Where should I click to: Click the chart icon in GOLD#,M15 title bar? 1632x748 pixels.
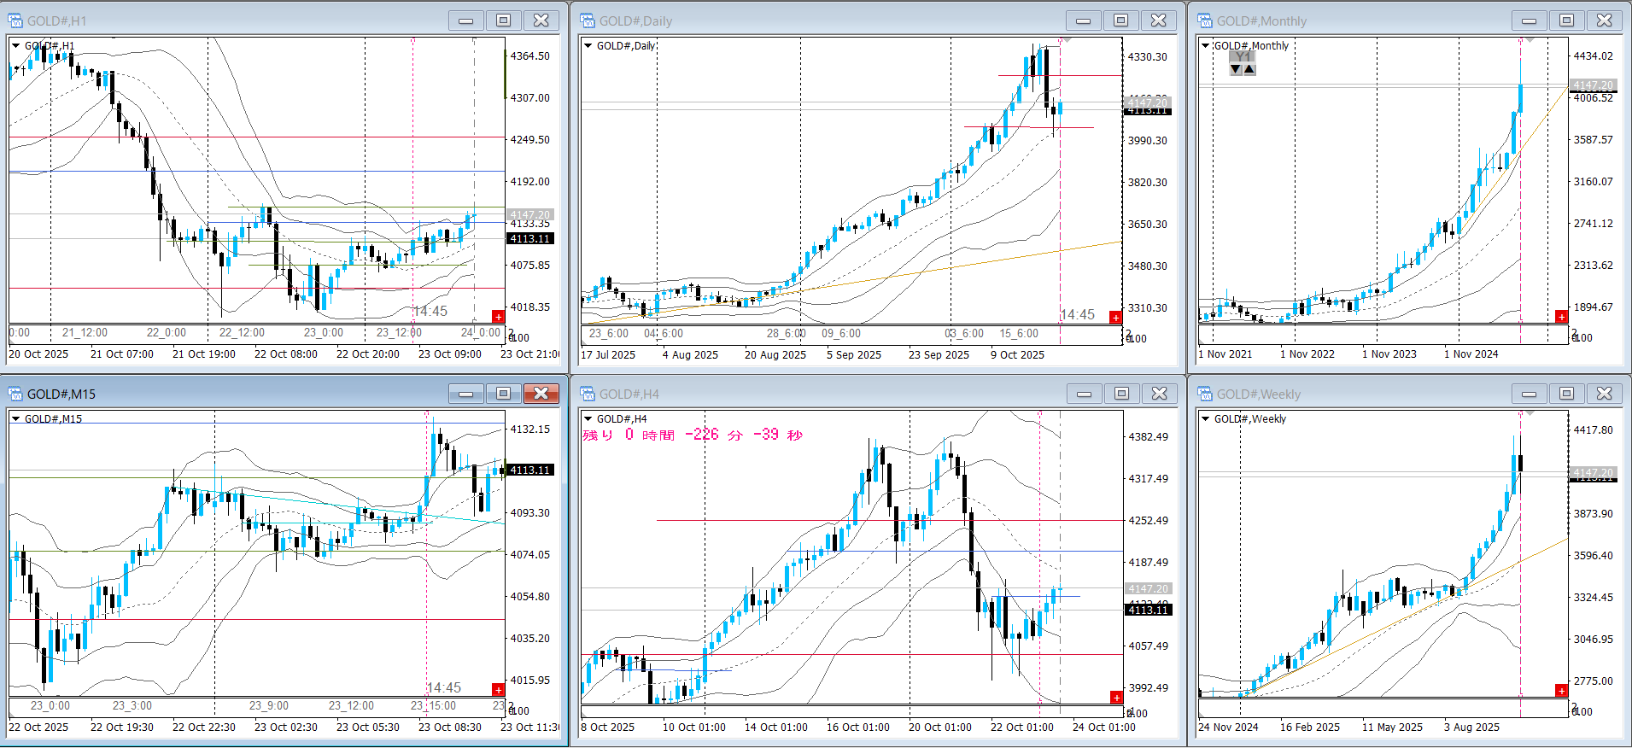(15, 394)
